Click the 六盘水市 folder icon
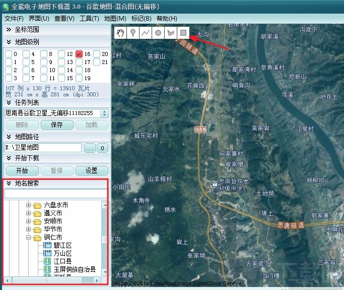This screenshot has width=344, height=290. (x=37, y=206)
